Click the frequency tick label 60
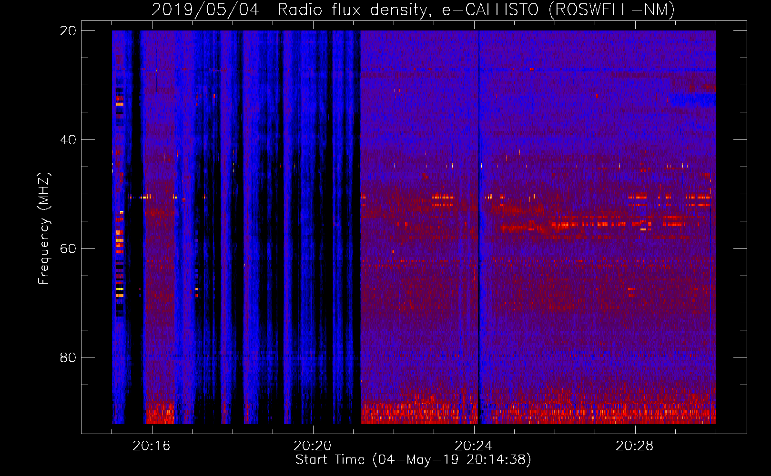This screenshot has width=771, height=476. coord(68,248)
